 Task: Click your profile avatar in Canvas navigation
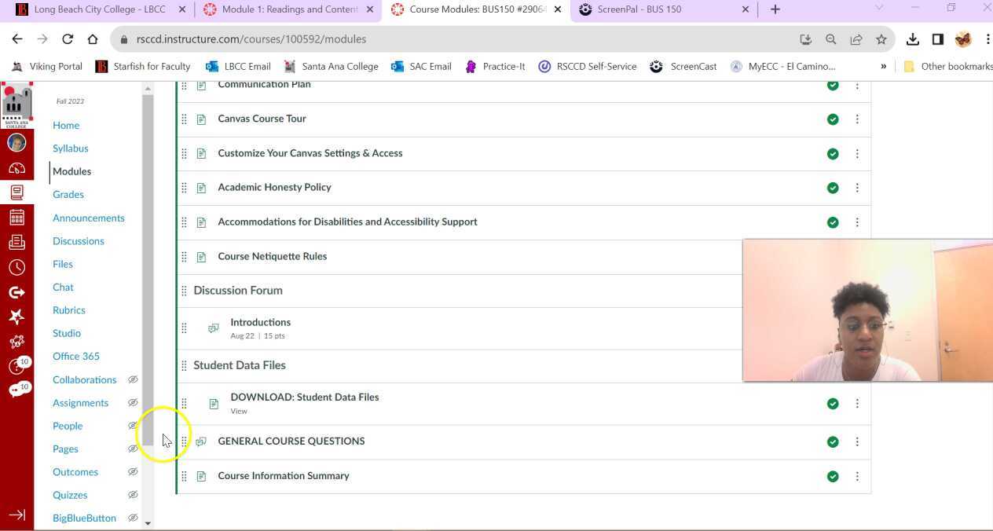[x=17, y=142]
